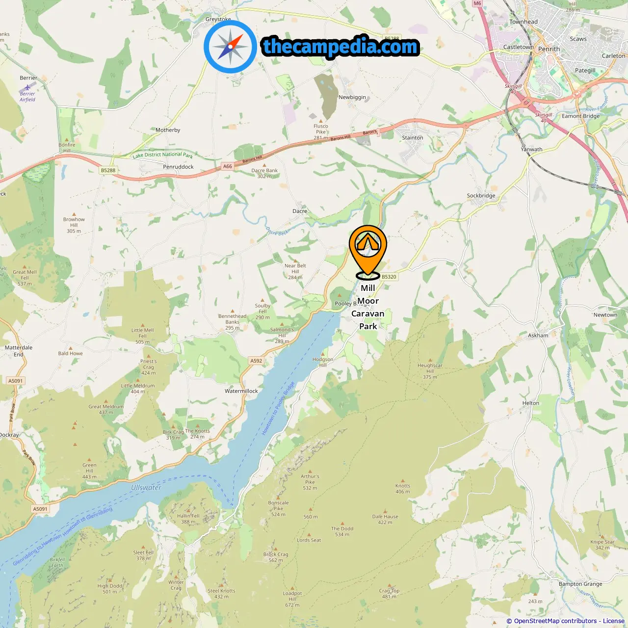Click the Berrier Airfield airplane icon

click(x=27, y=87)
